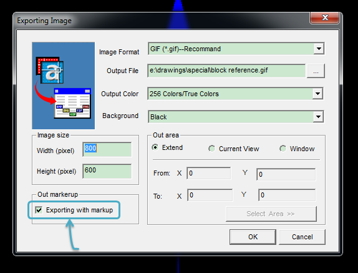This screenshot has width=358, height=273.
Task: Click the browse button for Output File
Action: pos(316,71)
